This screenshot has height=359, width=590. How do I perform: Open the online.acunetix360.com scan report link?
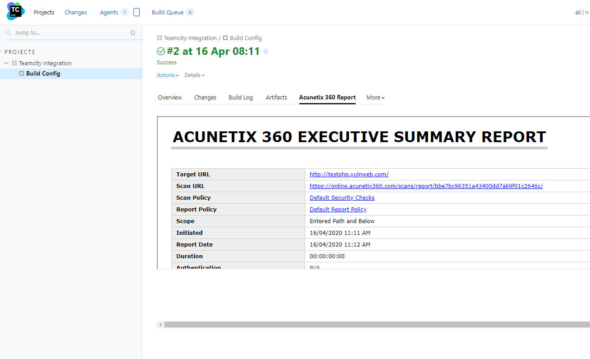pyautogui.click(x=426, y=186)
